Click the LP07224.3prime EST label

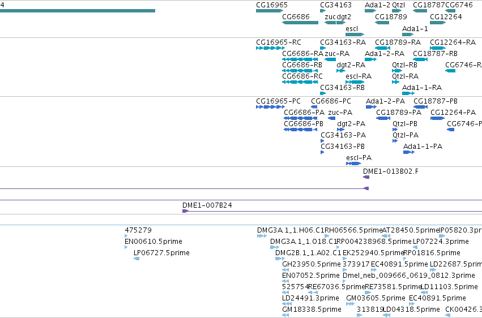tap(441, 242)
